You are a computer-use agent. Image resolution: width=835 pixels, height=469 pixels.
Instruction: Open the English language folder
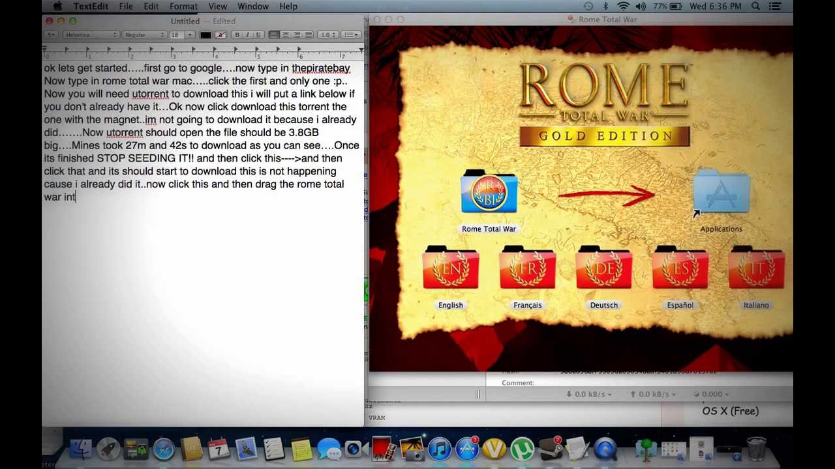(x=450, y=268)
